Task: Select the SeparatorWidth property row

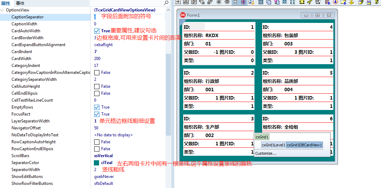Action: coord(45,170)
